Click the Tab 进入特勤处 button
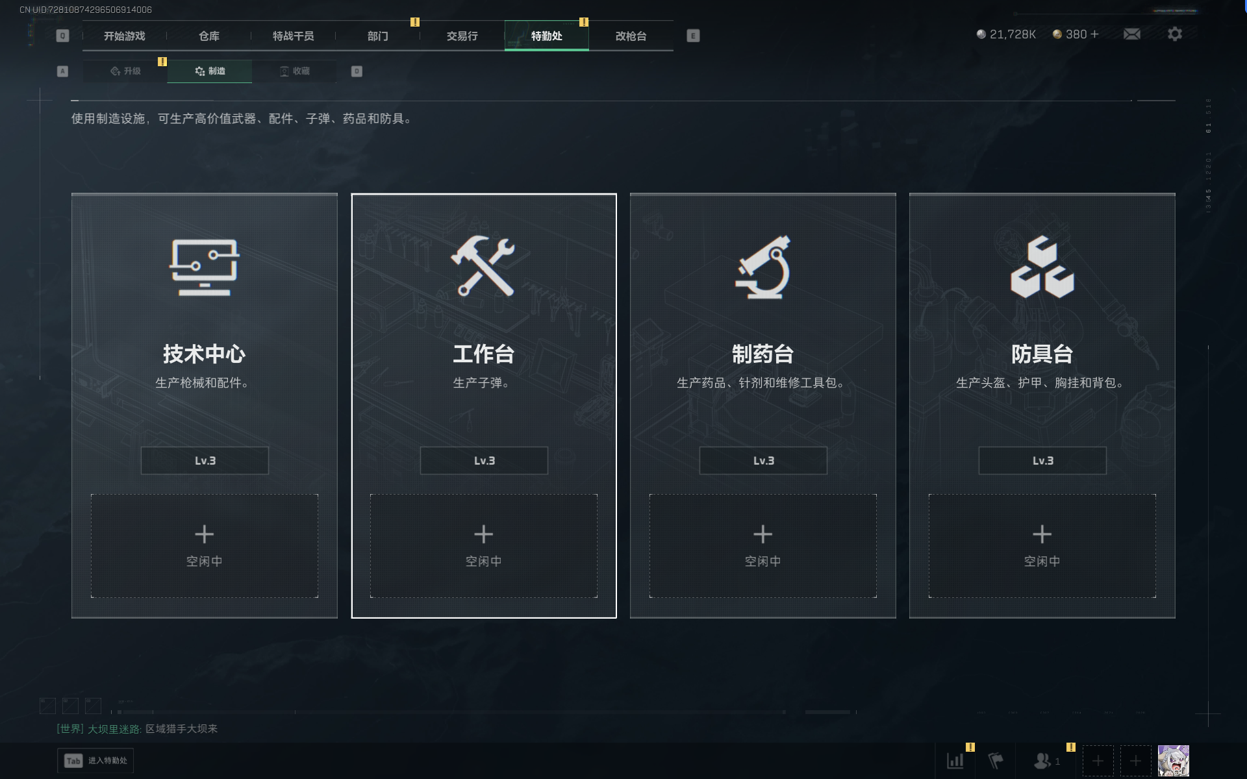Image resolution: width=1247 pixels, height=779 pixels. click(x=95, y=760)
